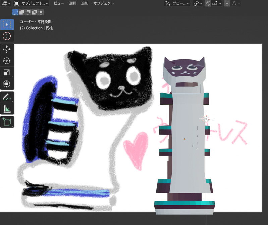
Task: Open the グロー... transform orientation dropdown
Action: point(177,3)
